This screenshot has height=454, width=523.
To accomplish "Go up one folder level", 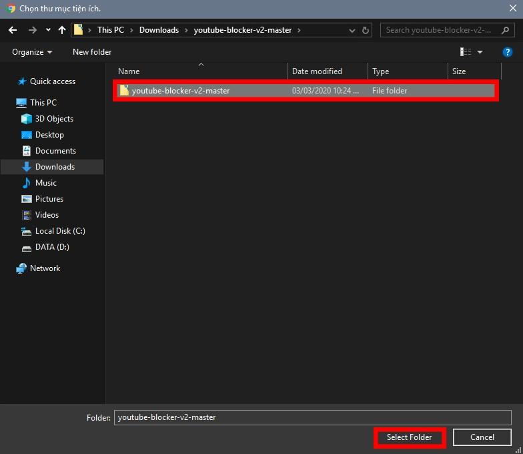I will point(61,30).
